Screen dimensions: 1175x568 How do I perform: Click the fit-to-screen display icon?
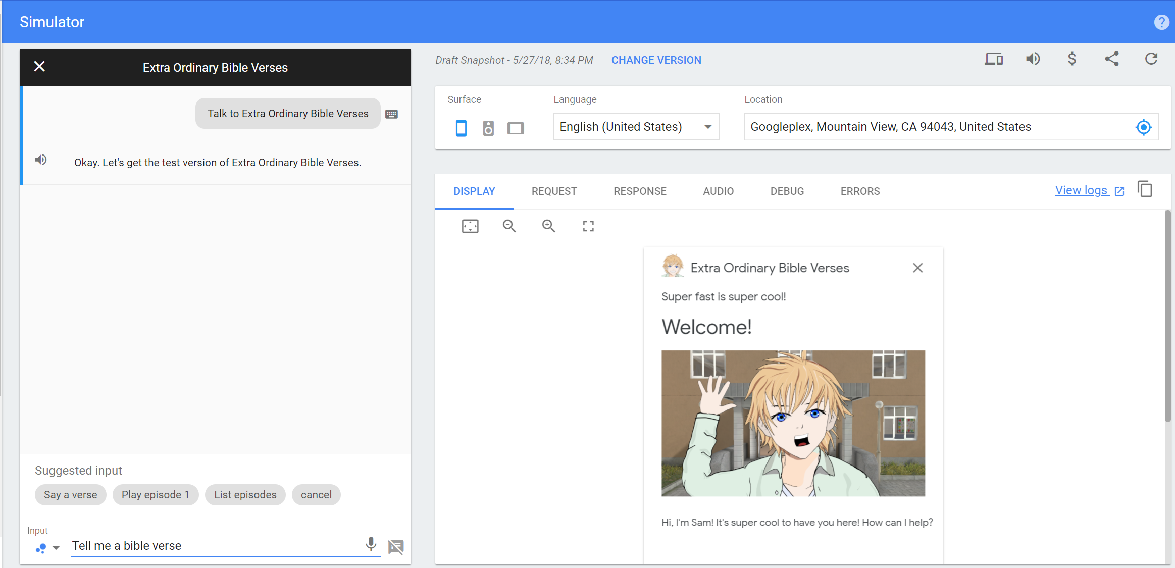[470, 226]
